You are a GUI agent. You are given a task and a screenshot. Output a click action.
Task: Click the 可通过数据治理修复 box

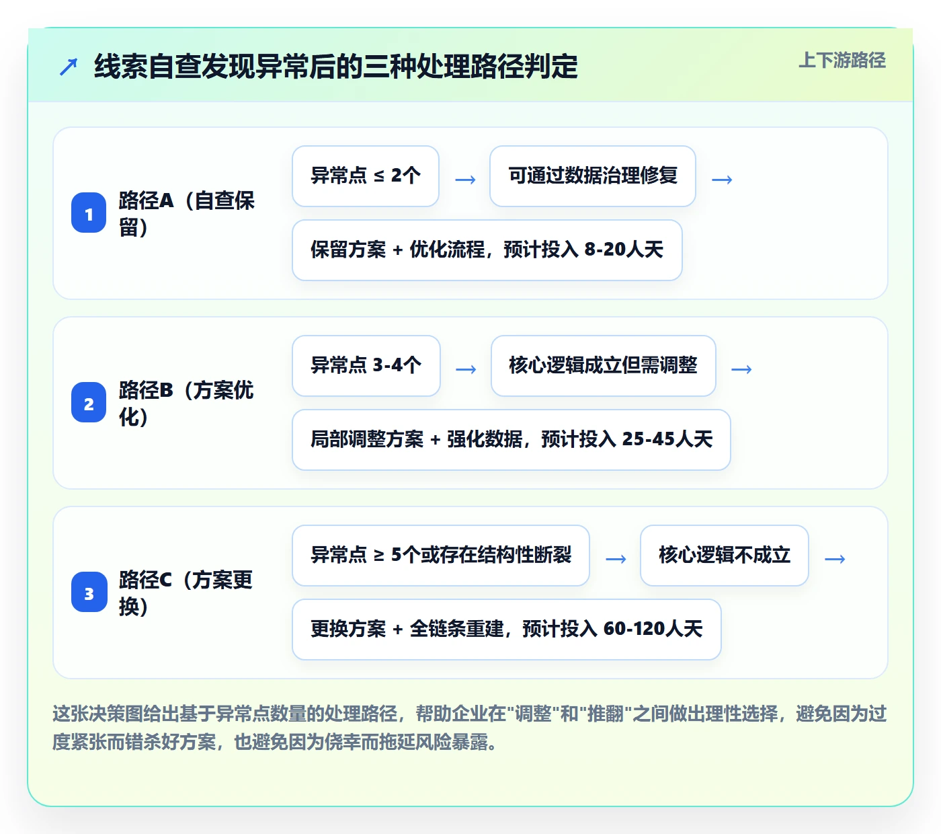pos(593,176)
